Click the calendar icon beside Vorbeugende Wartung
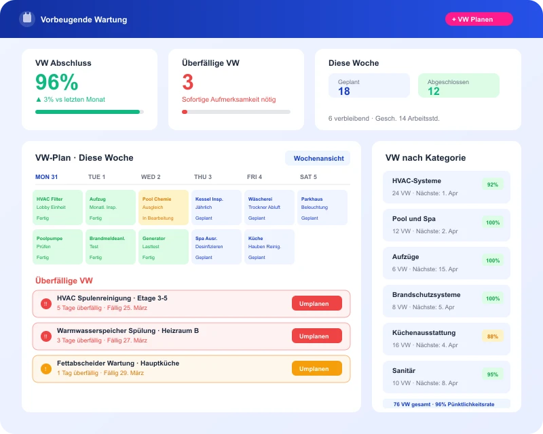543x434 pixels. (27, 19)
